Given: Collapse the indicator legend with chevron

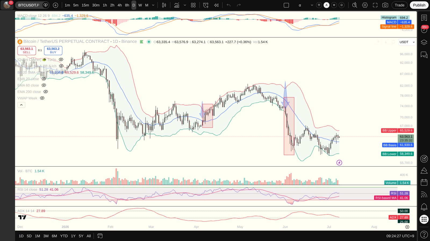Looking at the screenshot, I should [x=21, y=105].
